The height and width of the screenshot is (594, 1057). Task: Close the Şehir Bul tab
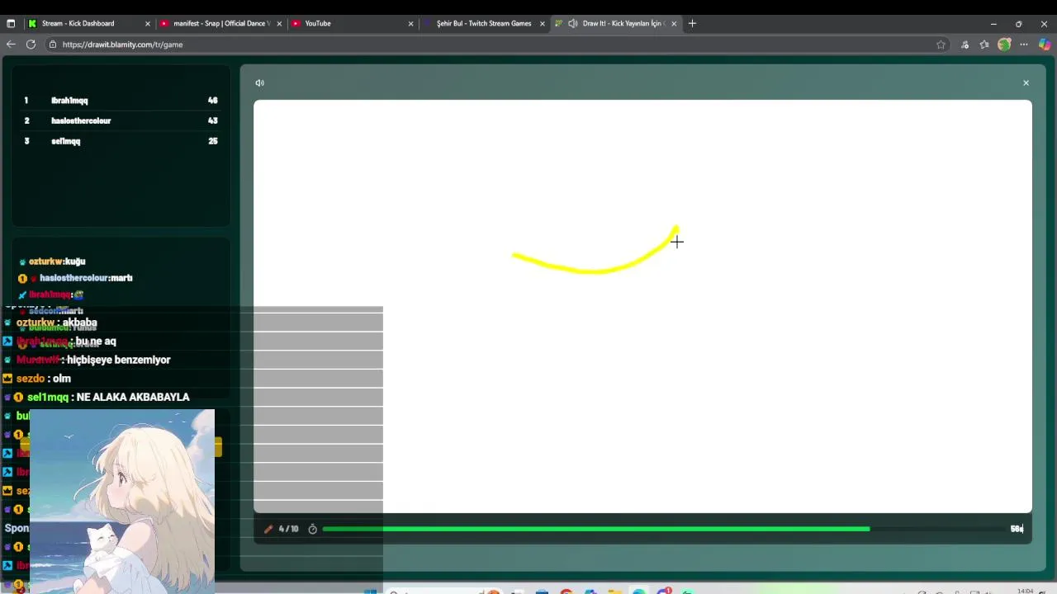click(x=543, y=24)
